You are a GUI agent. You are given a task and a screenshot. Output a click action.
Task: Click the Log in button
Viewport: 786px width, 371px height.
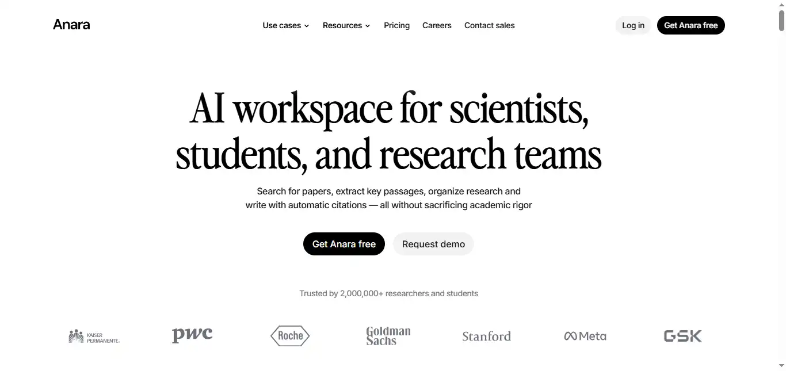click(x=633, y=25)
